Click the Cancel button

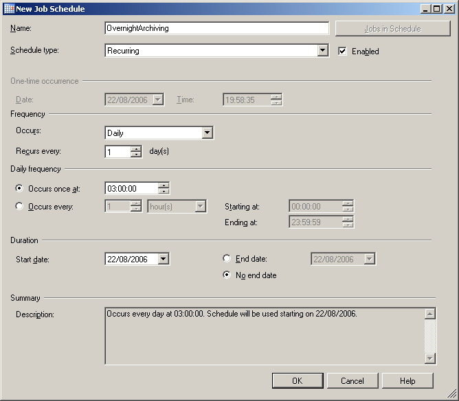coord(352,380)
